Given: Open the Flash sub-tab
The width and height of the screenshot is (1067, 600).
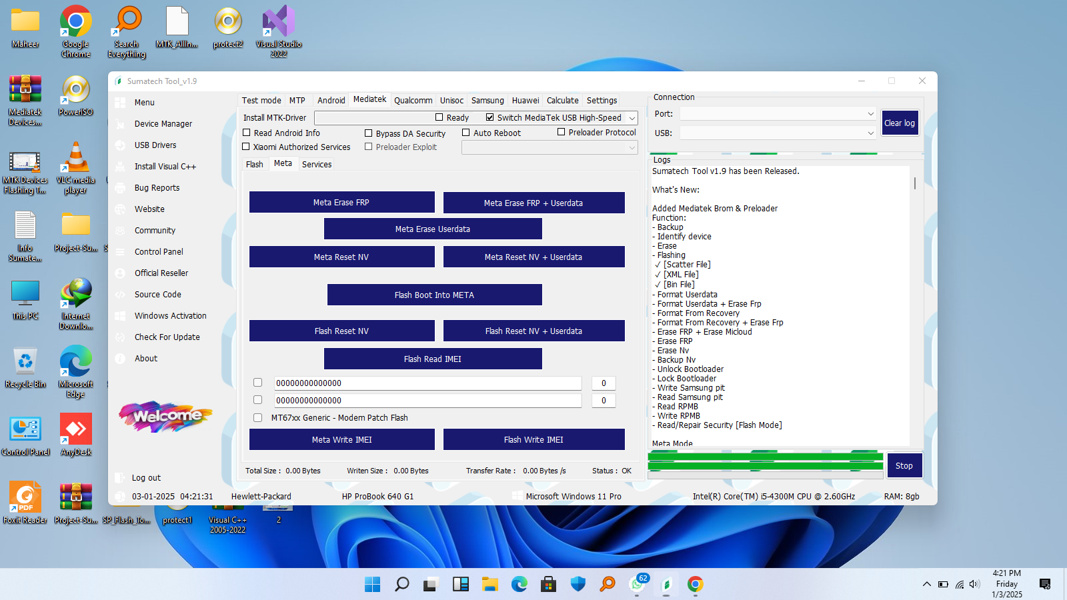Looking at the screenshot, I should [255, 164].
